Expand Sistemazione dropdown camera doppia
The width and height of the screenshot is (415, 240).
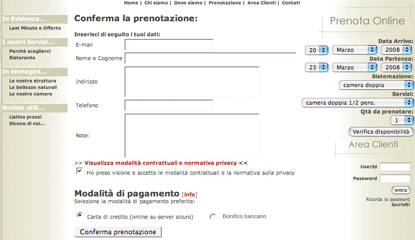(376, 84)
